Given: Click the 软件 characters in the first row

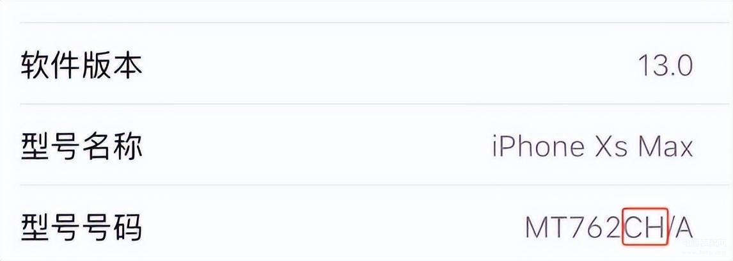Looking at the screenshot, I should [x=51, y=66].
